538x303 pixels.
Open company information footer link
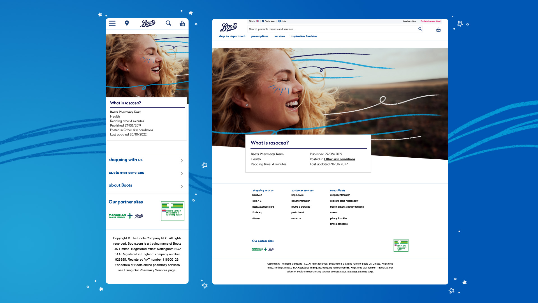pyautogui.click(x=340, y=195)
